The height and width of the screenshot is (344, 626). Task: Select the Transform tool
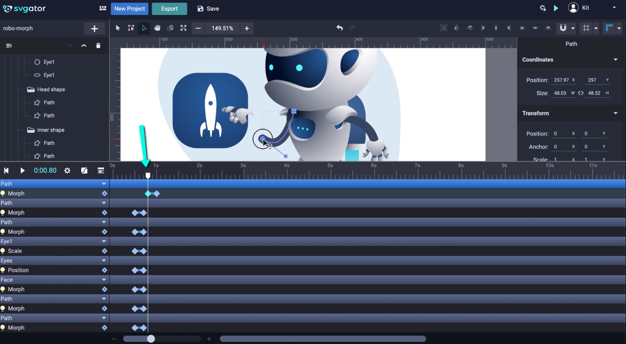[x=131, y=28]
